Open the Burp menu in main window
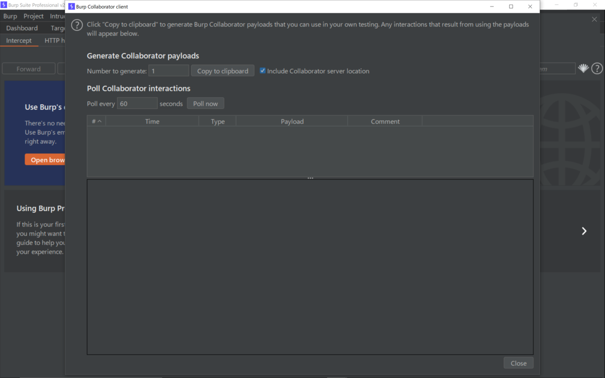Screen dimensions: 605x378 pos(10,16)
